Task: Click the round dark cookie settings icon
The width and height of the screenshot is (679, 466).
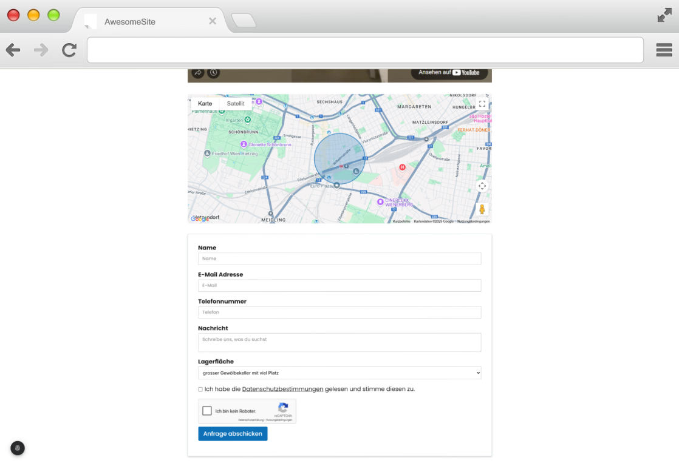Action: 18,448
